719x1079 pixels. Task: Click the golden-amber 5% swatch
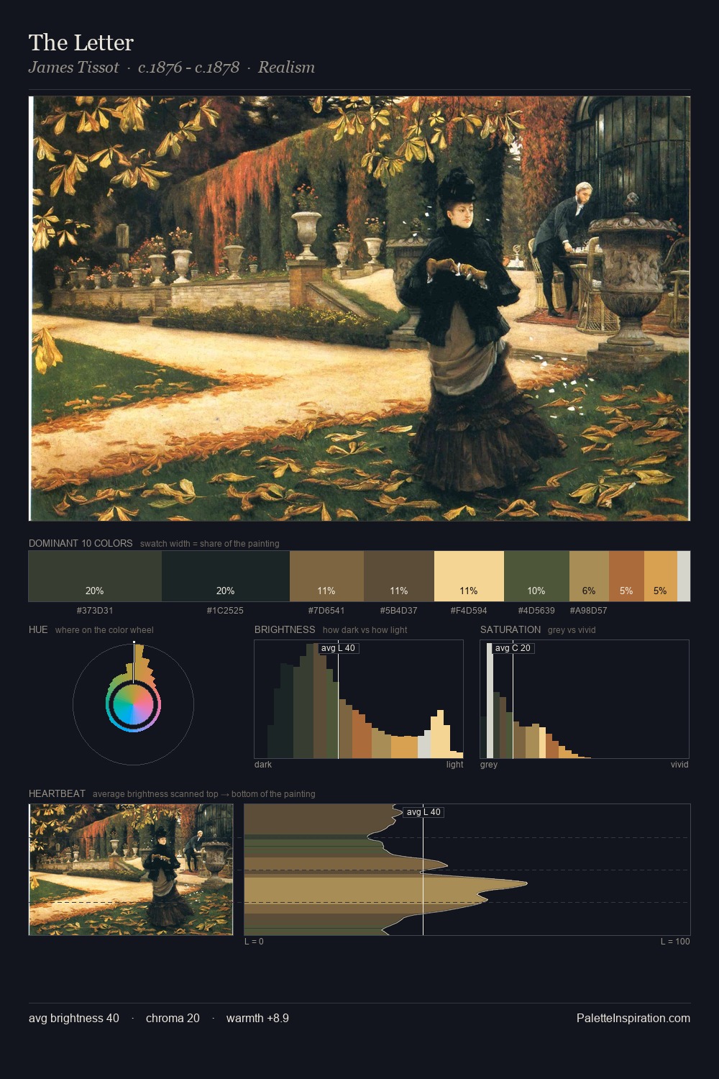660,576
